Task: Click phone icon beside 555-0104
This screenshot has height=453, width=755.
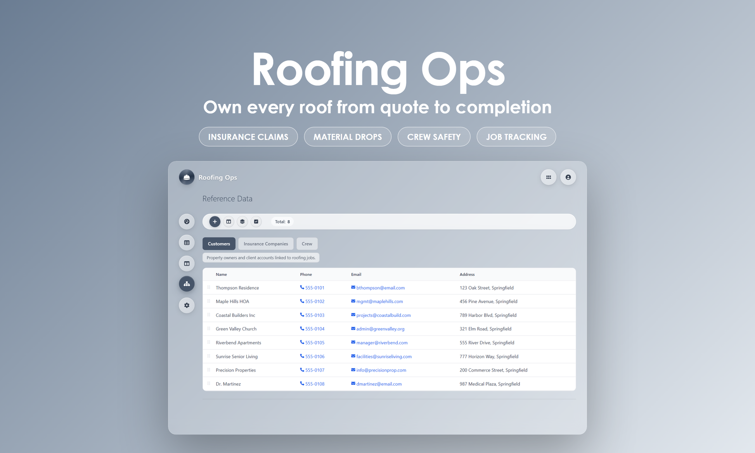Action: [x=302, y=329]
